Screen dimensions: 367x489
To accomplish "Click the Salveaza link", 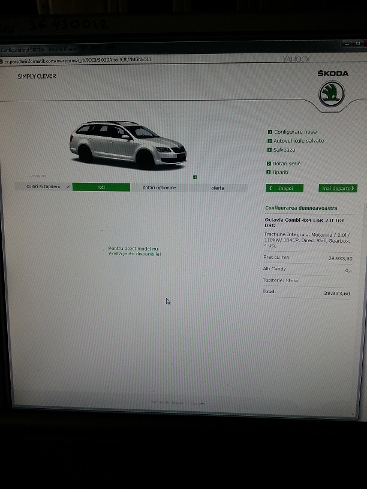I will click(284, 150).
